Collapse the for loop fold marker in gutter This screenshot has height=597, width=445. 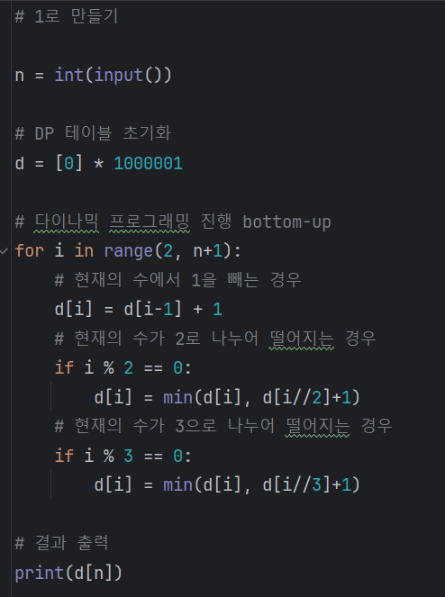[x=4, y=251]
